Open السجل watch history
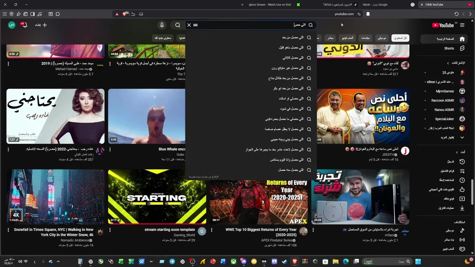Image resolution: width=475 pixels, height=267 pixels. 444,162
